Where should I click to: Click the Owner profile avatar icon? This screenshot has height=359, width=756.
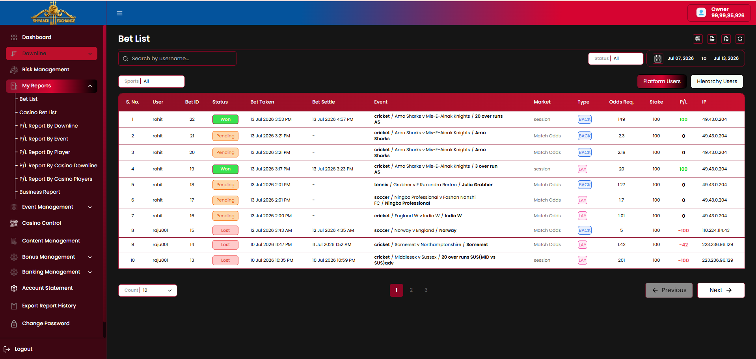701,13
